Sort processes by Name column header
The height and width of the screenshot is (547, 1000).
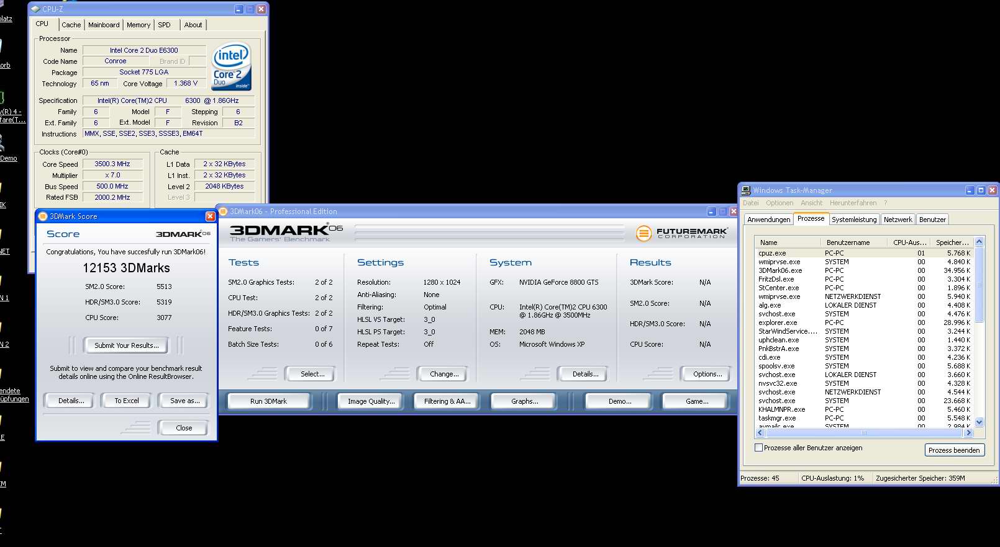788,242
